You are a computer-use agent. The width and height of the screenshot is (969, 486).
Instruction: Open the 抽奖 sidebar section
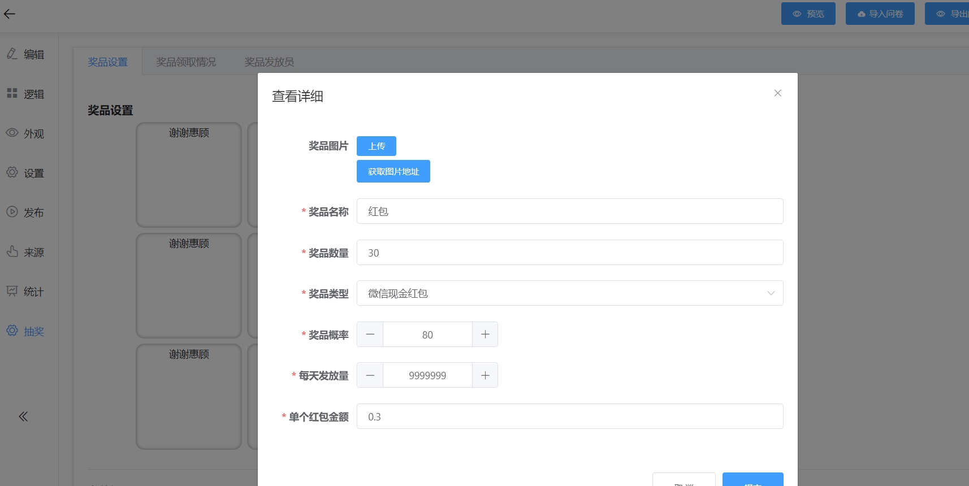[x=25, y=331]
